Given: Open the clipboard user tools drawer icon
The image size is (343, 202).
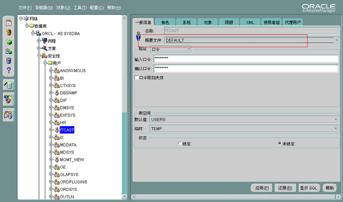Looking at the screenshot, I should coord(8,114).
